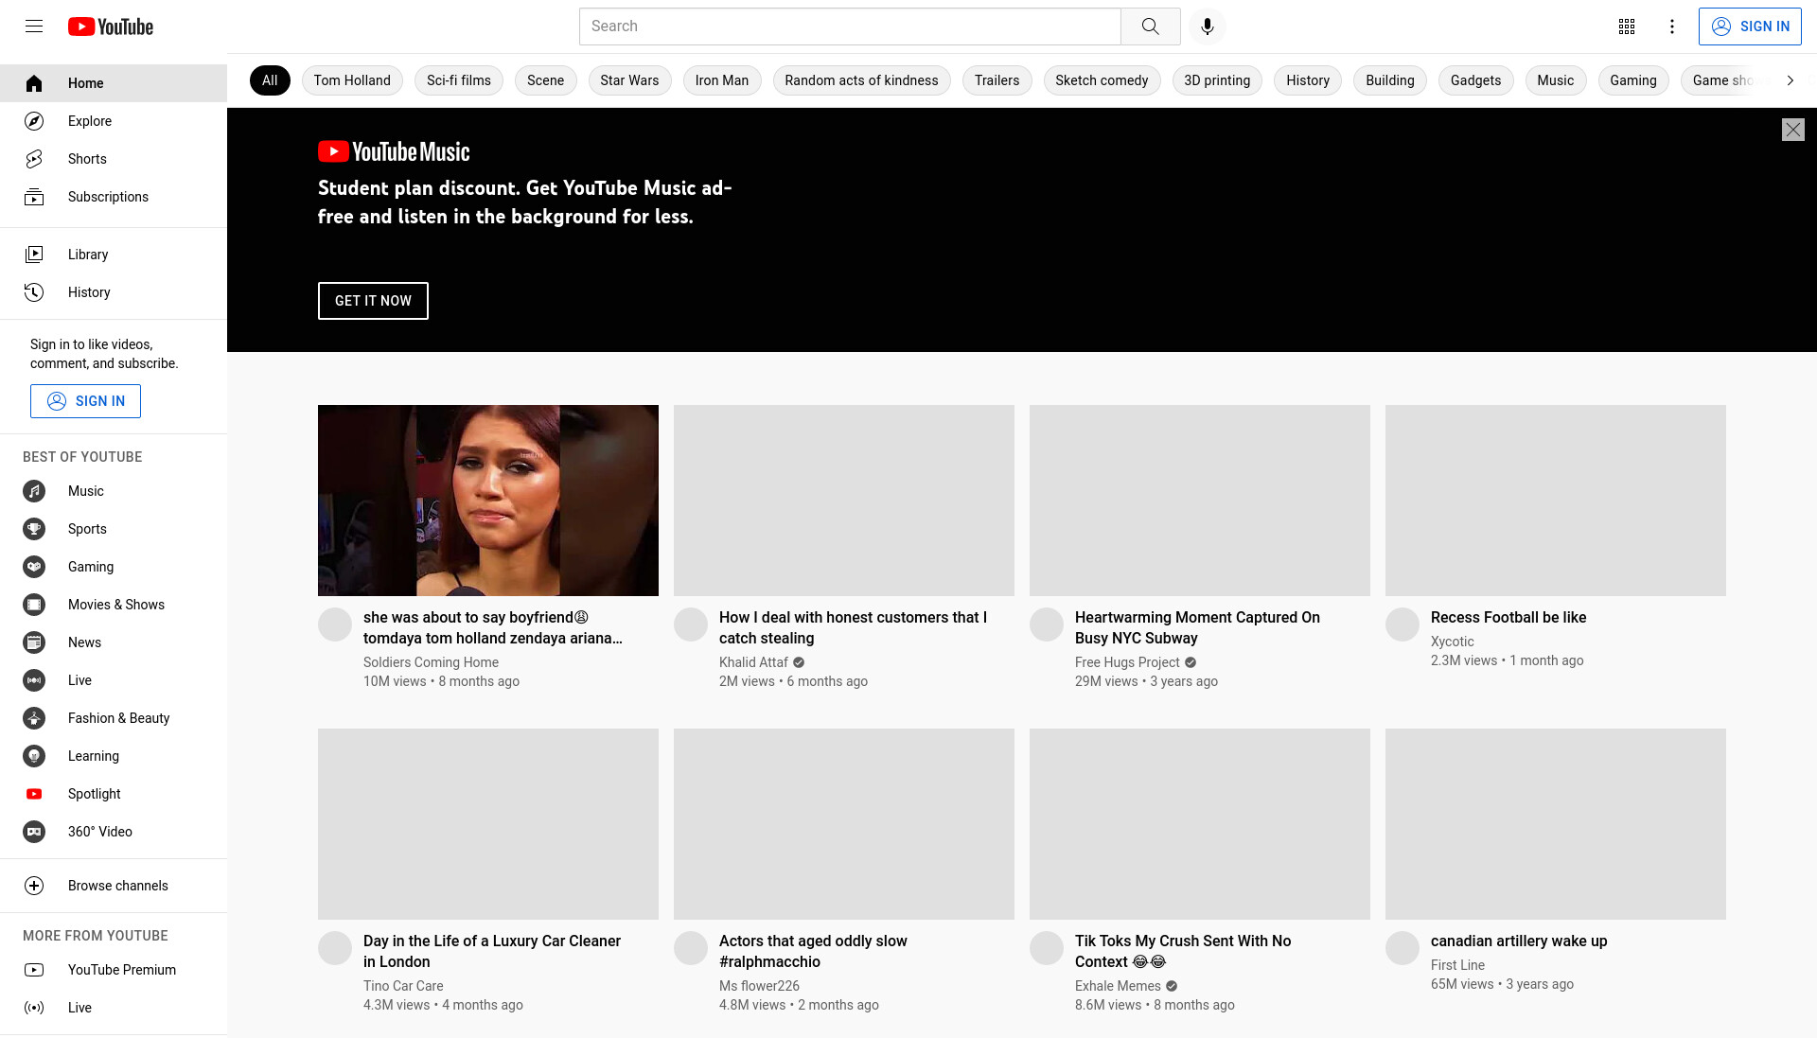1817x1038 pixels.
Task: Click the search magnifier button
Action: (x=1150, y=26)
